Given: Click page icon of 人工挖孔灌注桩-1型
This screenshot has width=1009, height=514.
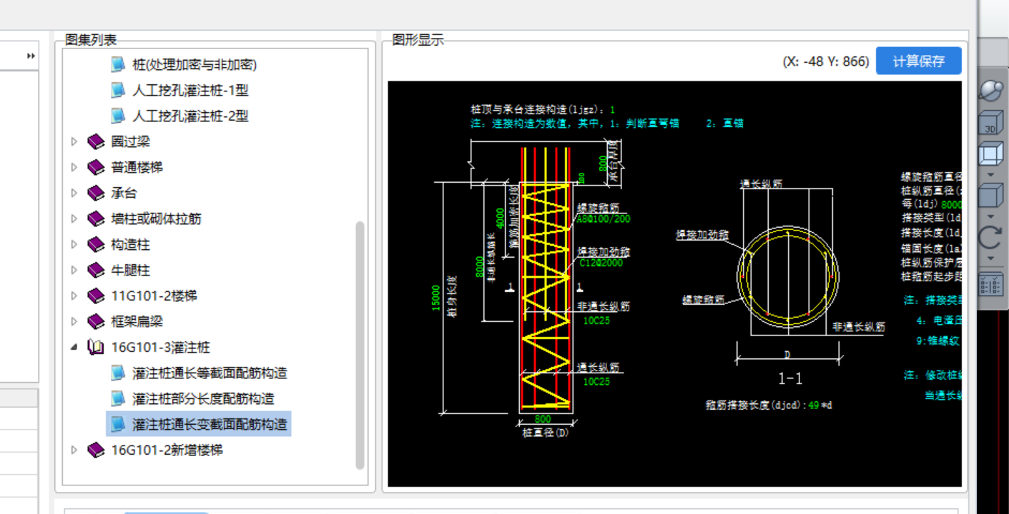Looking at the screenshot, I should [118, 91].
